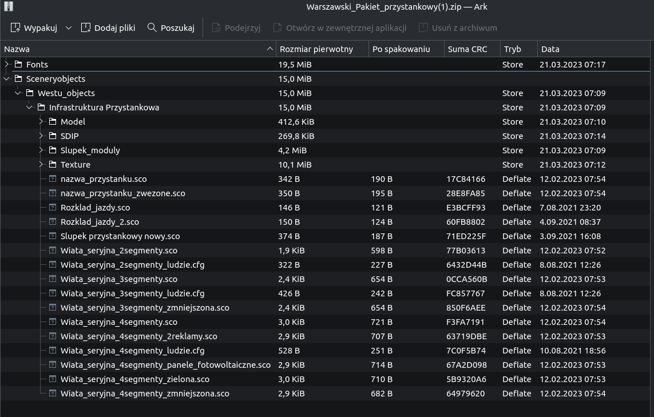Click file icon of Wiata_seryjna_4segmenty_zielona.sco
The height and width of the screenshot is (417, 654).
coord(53,379)
